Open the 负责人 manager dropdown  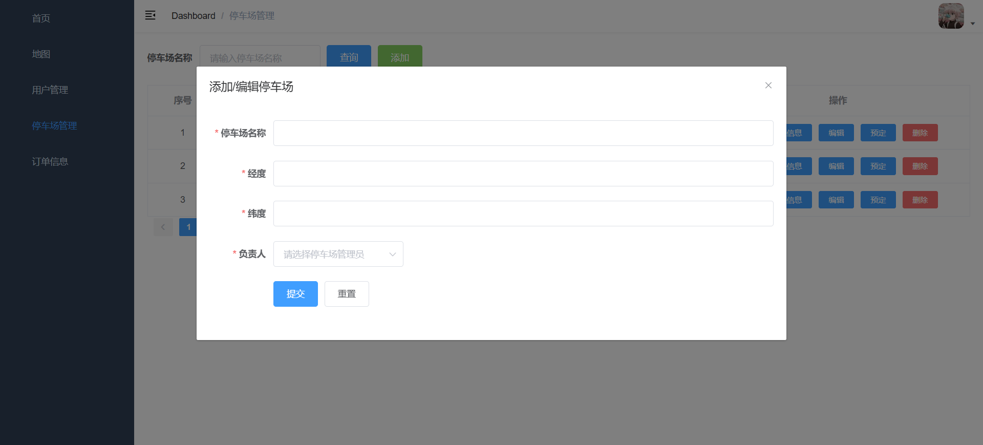click(338, 254)
